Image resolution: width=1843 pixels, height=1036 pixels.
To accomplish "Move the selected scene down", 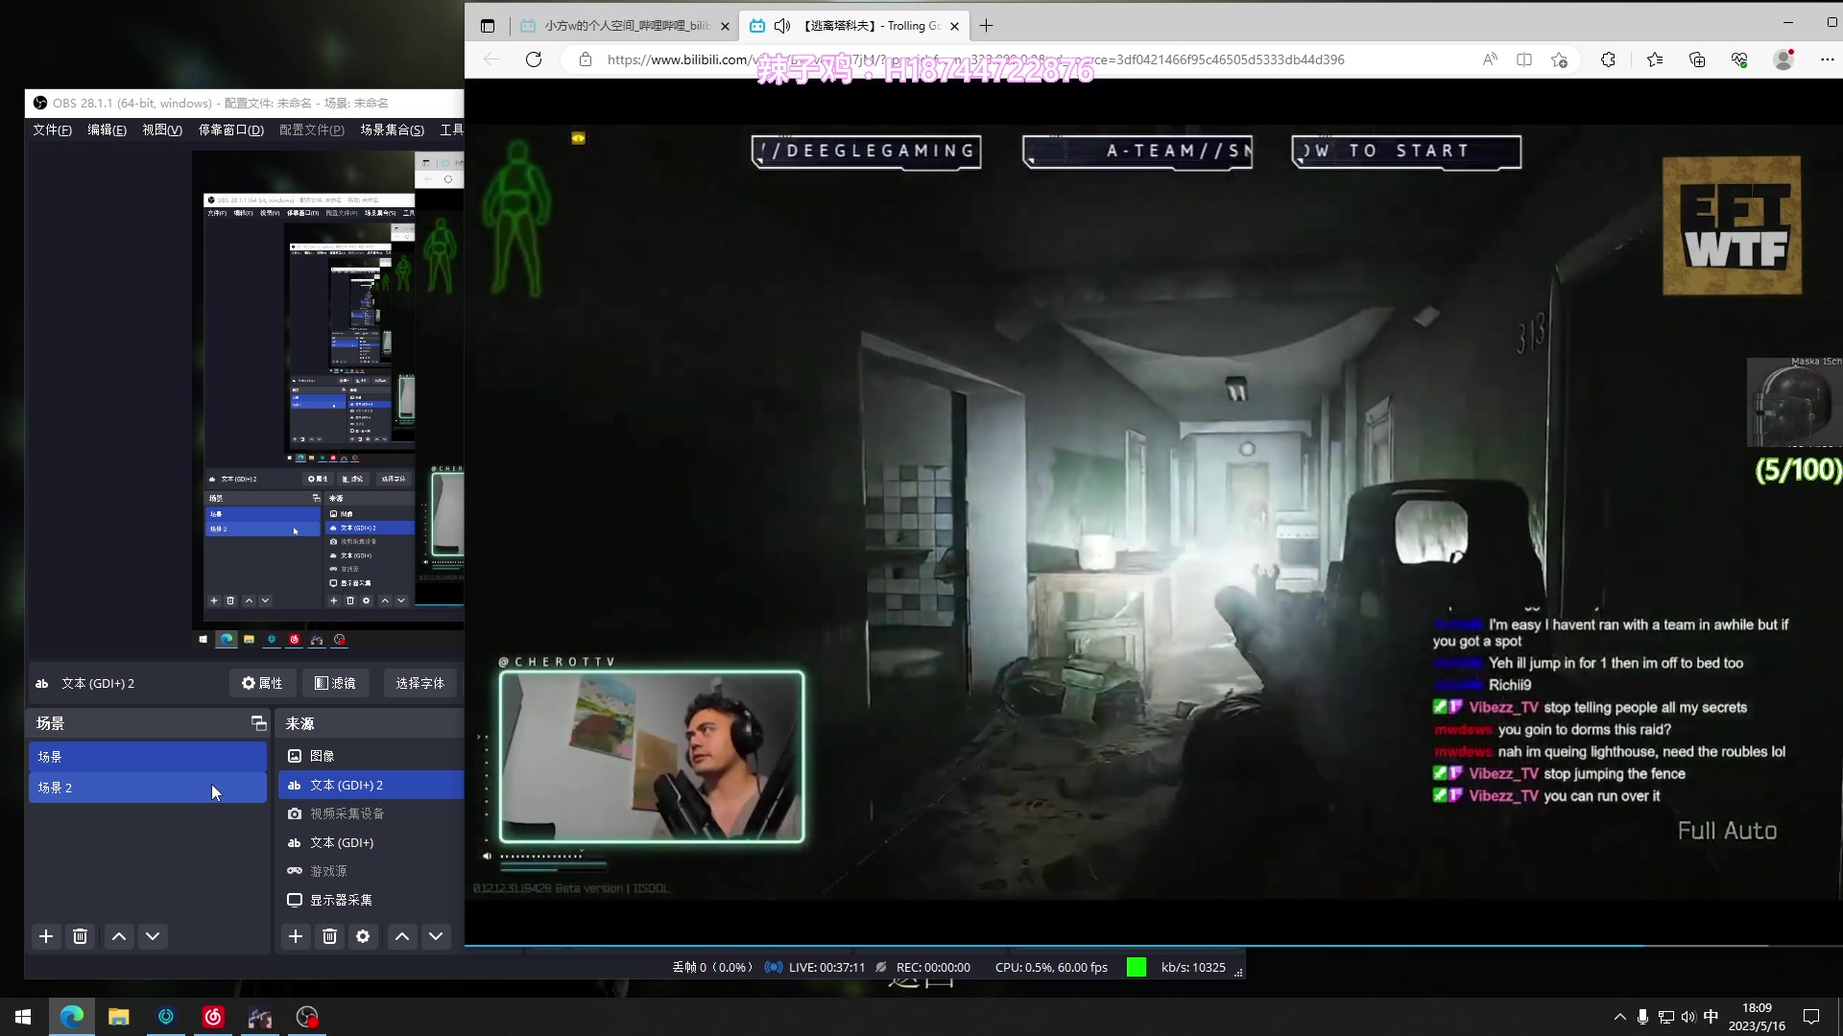I will coord(153,936).
